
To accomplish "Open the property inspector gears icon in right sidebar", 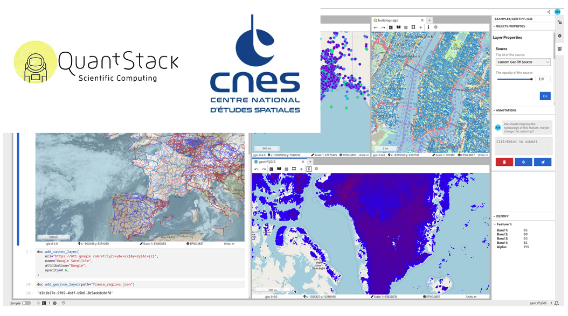I will point(560,23).
